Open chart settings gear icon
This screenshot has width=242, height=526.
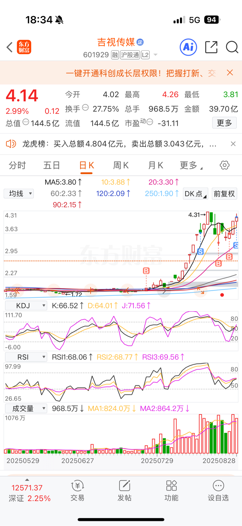pyautogui.click(x=225, y=165)
